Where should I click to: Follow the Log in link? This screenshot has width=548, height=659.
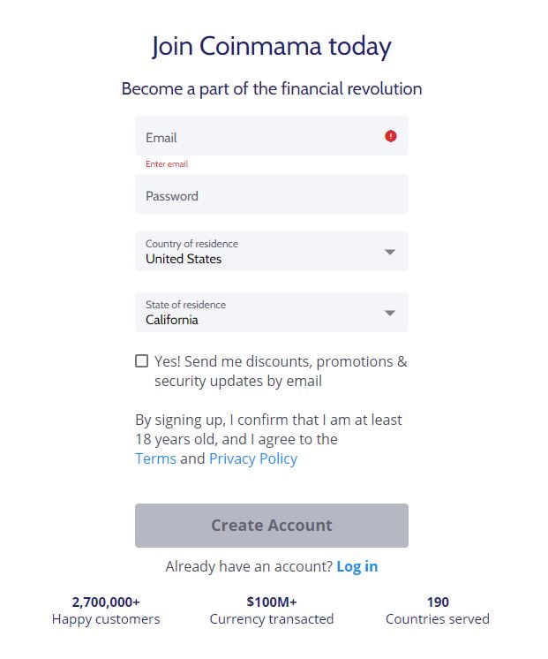(x=357, y=566)
